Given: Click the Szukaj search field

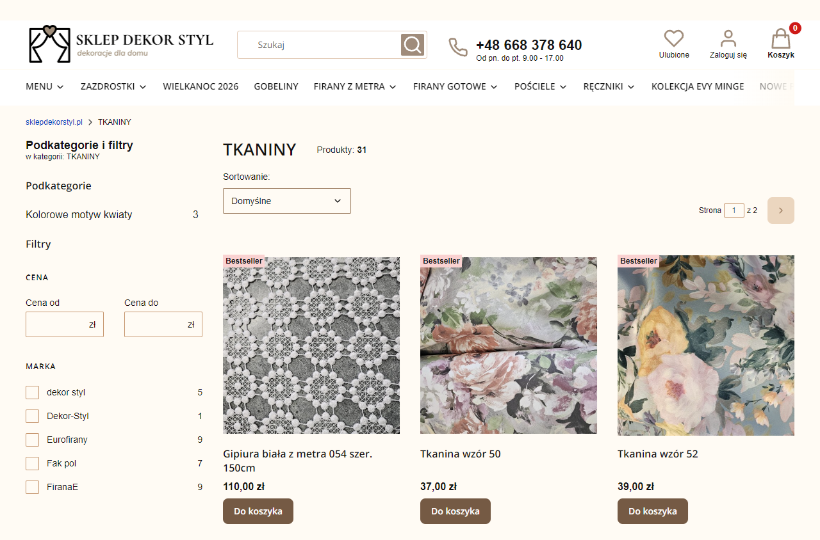Looking at the screenshot, I should click(x=319, y=45).
